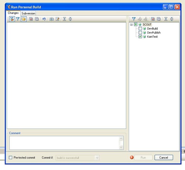Screen dimensions: 185x170
Task: Uncheck the KamTest configuration checkbox
Action: [140, 36]
